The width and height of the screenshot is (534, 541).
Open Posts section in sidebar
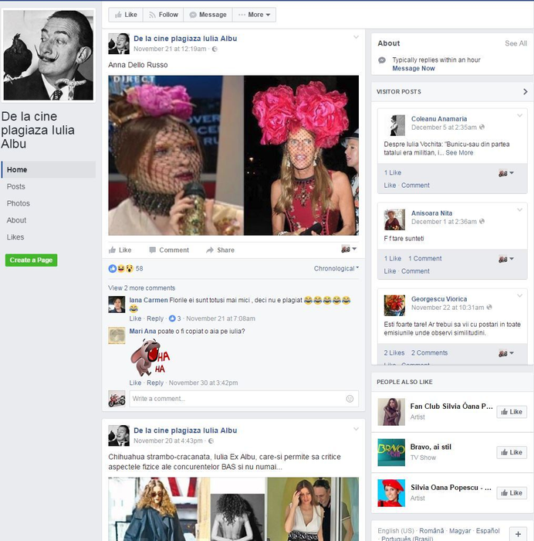(x=16, y=187)
